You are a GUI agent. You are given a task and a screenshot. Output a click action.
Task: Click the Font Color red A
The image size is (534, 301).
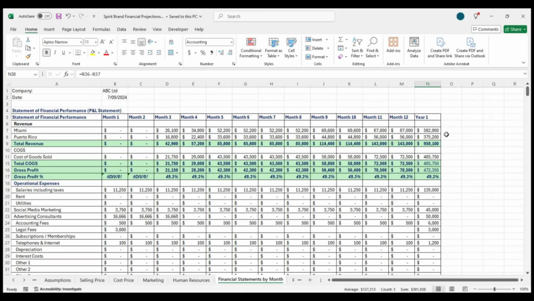[106, 52]
